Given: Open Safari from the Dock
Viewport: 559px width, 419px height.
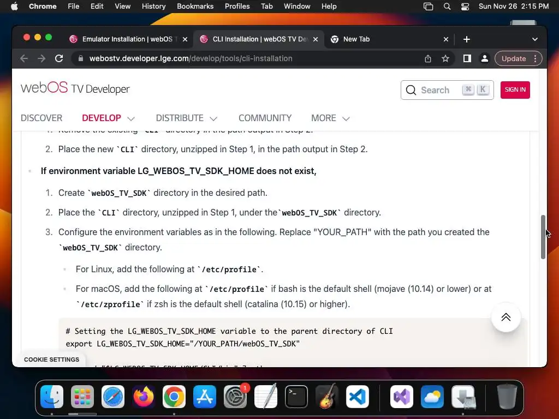Looking at the screenshot, I should click(x=113, y=397).
